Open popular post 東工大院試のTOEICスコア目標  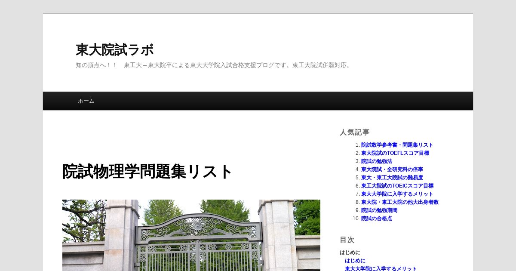(397, 186)
